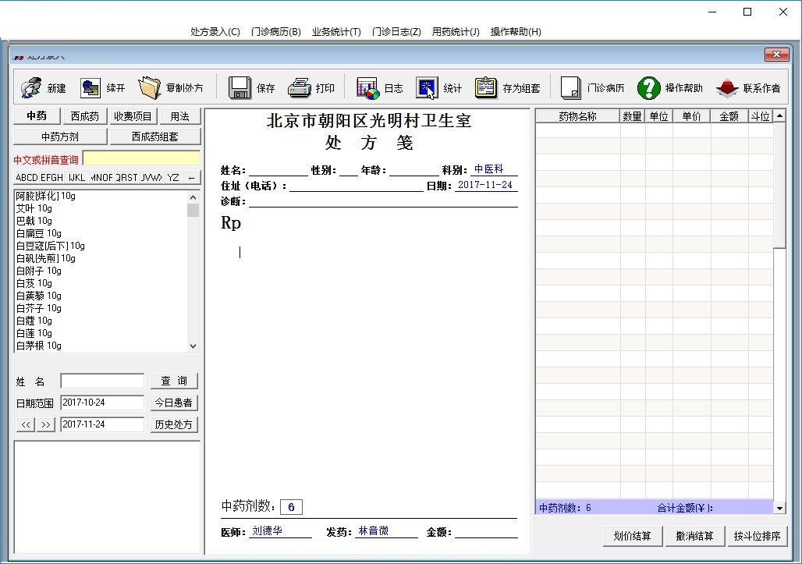Filter herbs by the YZ letter group
This screenshot has height=564, width=802.
[173, 177]
